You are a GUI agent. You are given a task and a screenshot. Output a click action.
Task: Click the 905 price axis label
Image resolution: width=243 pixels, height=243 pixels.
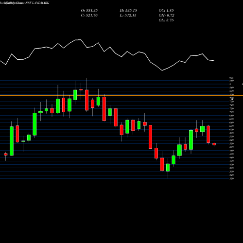tap(232, 78)
